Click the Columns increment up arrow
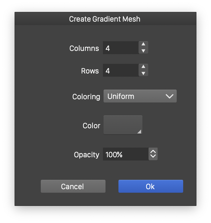The width and height of the screenshot is (211, 223). click(143, 45)
